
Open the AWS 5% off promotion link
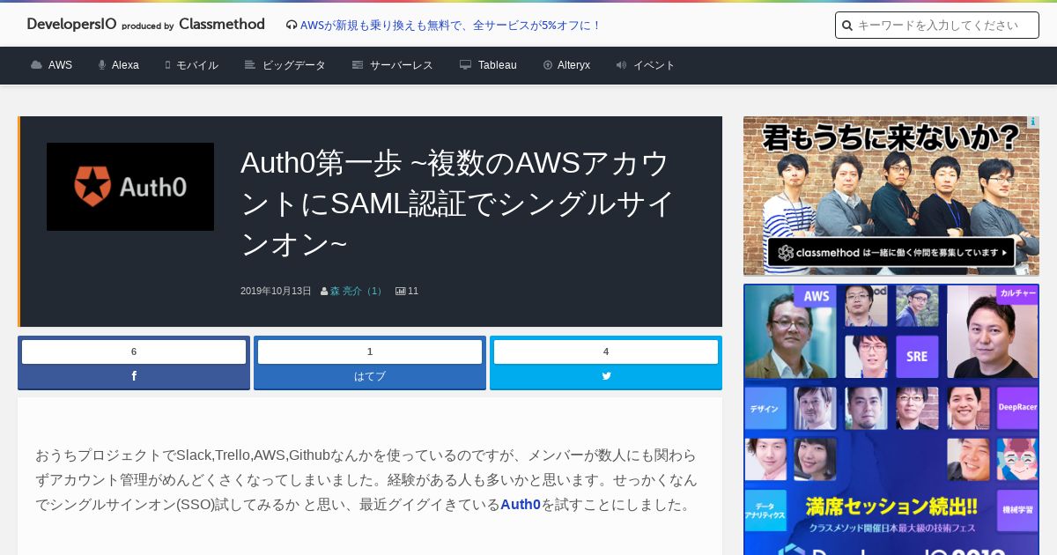[450, 26]
